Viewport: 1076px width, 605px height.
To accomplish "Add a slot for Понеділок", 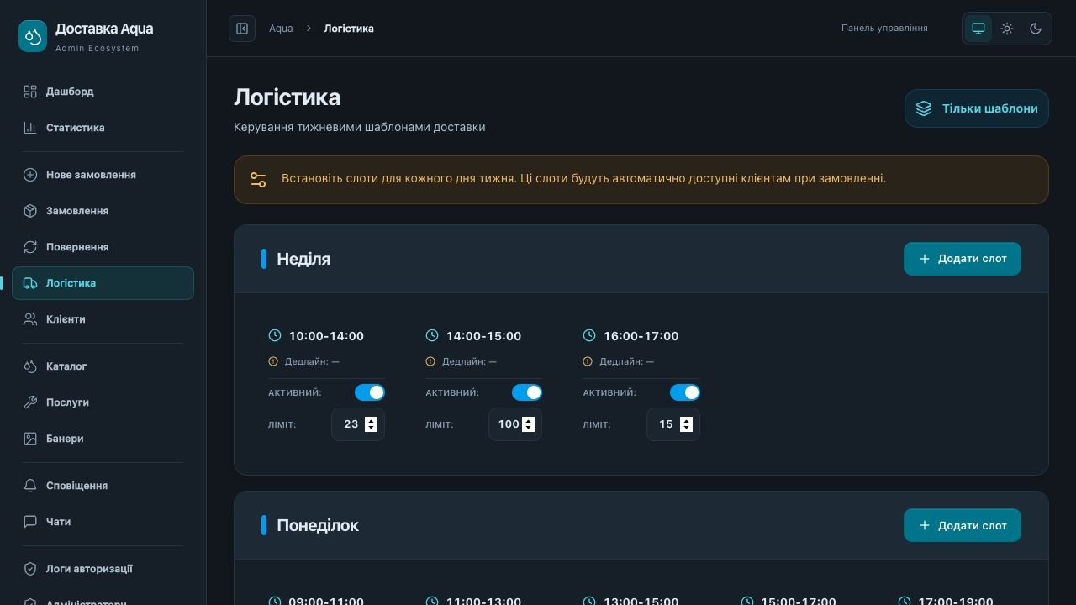I will pyautogui.click(x=963, y=525).
